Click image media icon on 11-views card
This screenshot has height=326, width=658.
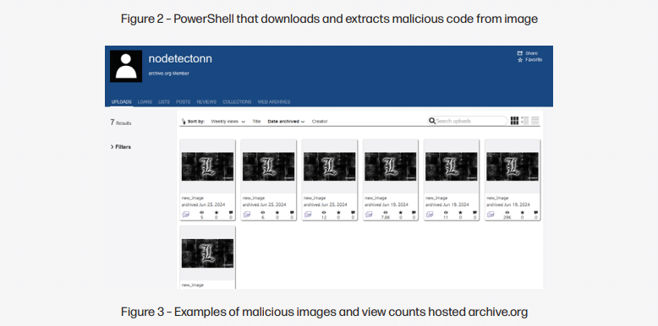(430, 215)
